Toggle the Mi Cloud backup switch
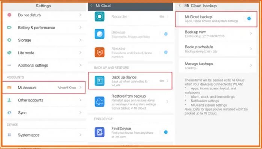 [247, 19]
